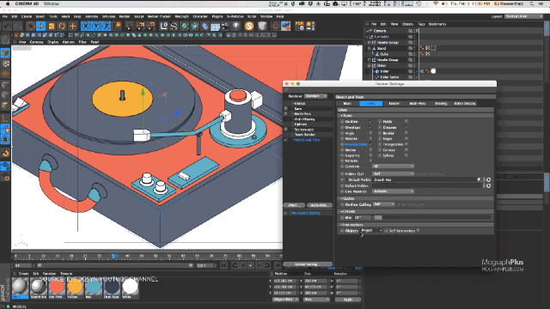Toggle the X axis lock icon

click(86, 26)
